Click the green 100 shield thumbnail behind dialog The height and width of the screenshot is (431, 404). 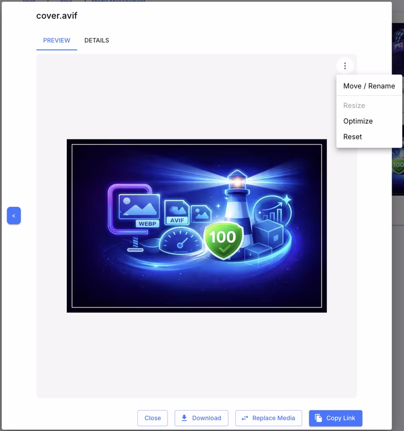tap(398, 166)
